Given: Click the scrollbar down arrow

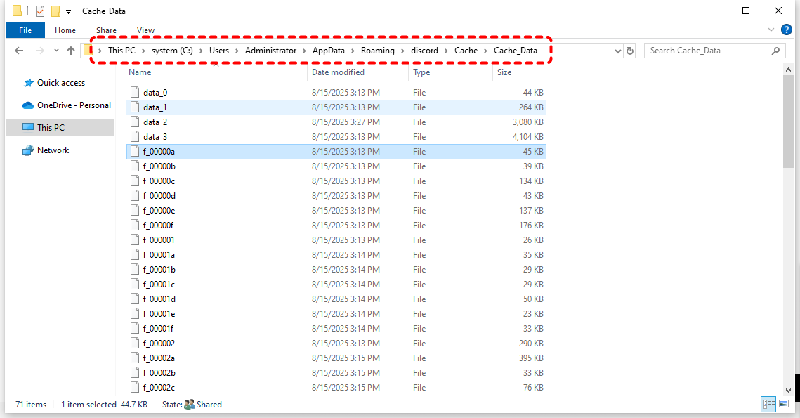Looking at the screenshot, I should tap(788, 391).
